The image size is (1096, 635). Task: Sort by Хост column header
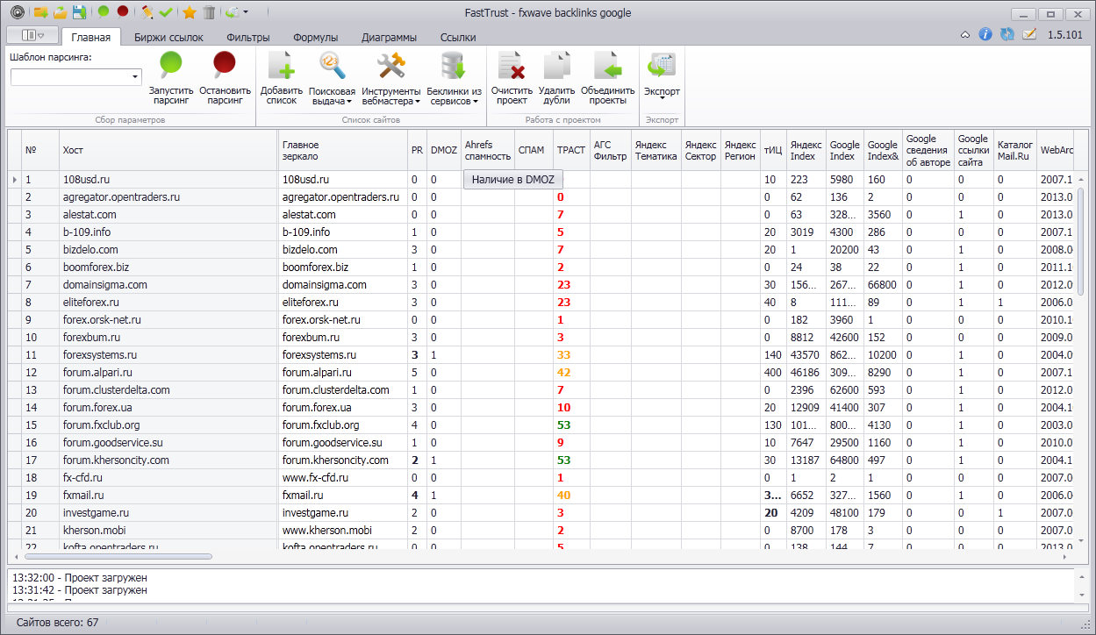coord(168,150)
